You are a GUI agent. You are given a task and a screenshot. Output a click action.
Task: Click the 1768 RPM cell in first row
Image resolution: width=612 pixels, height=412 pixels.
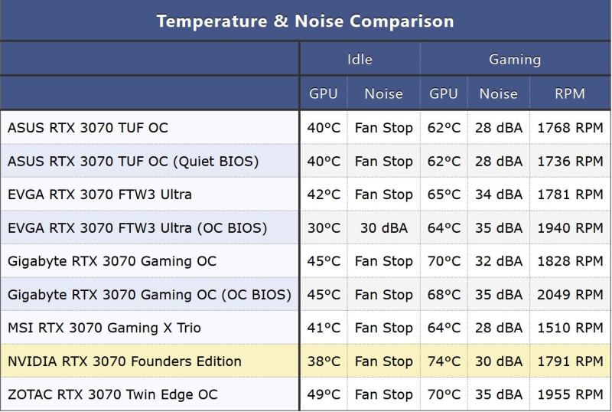570,128
